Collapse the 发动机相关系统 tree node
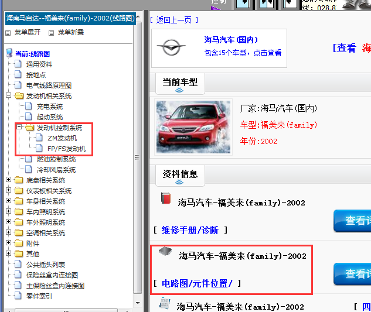371x312 pixels. coord(9,95)
